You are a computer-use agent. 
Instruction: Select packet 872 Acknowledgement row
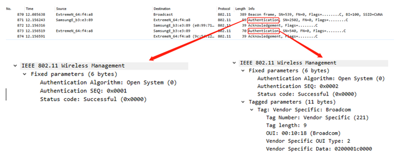tap(200, 25)
